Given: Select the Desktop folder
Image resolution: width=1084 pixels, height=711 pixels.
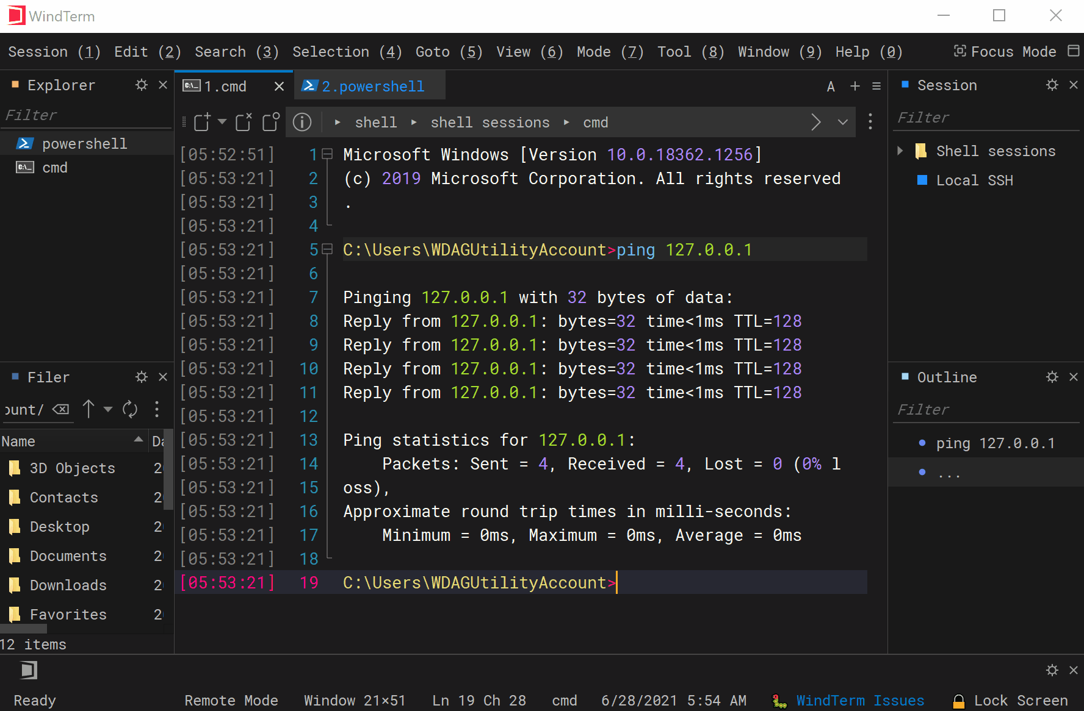Looking at the screenshot, I should click(82, 526).
